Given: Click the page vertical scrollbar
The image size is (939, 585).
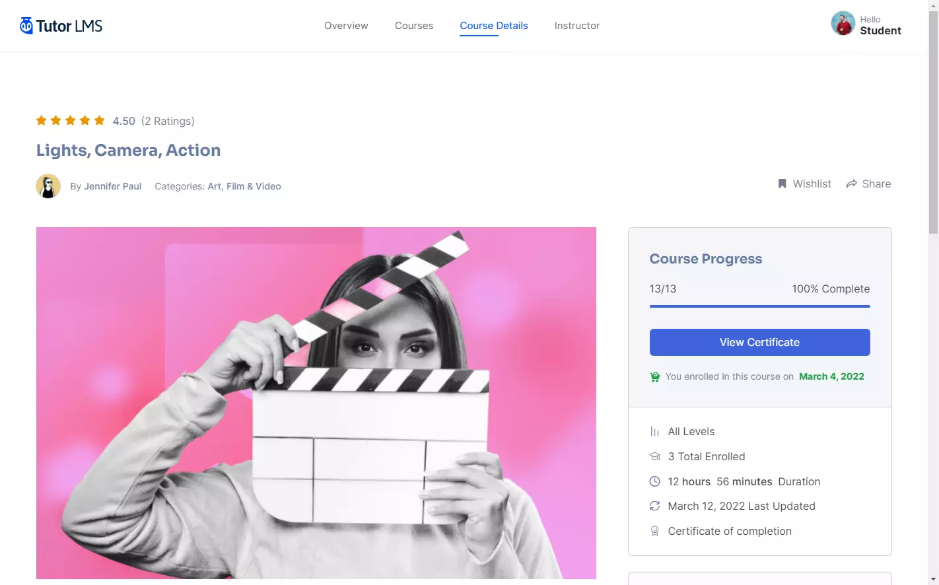Looking at the screenshot, I should click(x=933, y=122).
